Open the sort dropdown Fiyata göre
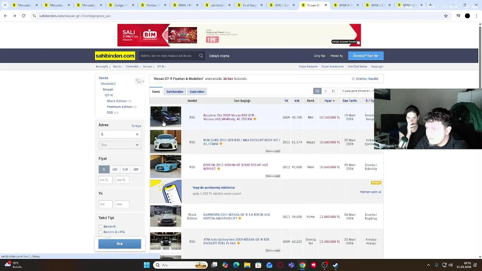Viewport: 482px width, 271px height. [357, 91]
